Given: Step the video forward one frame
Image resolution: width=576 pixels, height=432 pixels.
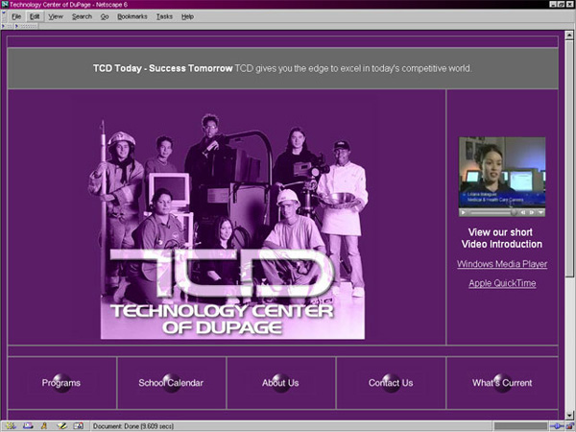Looking at the screenshot, I should point(532,212).
